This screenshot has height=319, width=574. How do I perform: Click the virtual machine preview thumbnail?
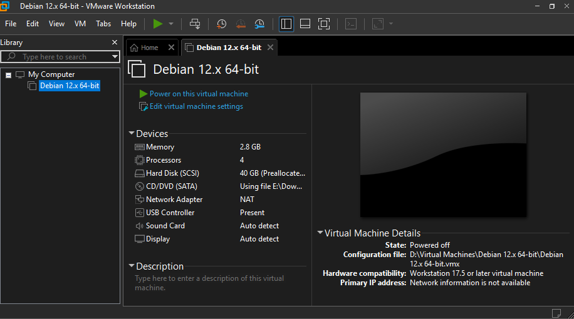click(443, 154)
